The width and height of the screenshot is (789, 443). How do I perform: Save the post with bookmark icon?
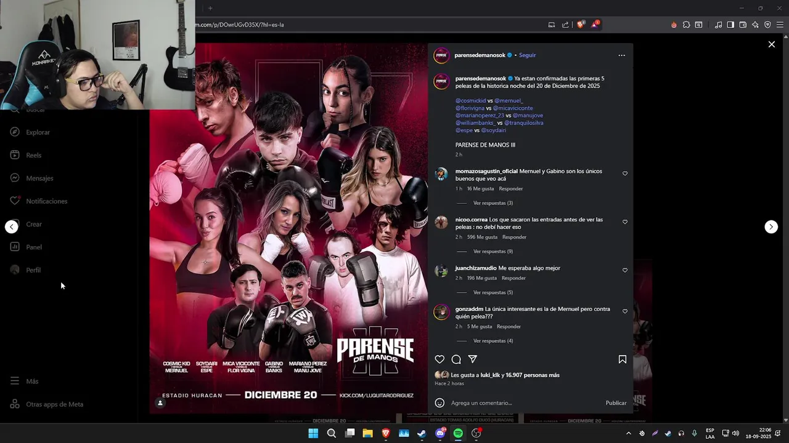pos(623,359)
